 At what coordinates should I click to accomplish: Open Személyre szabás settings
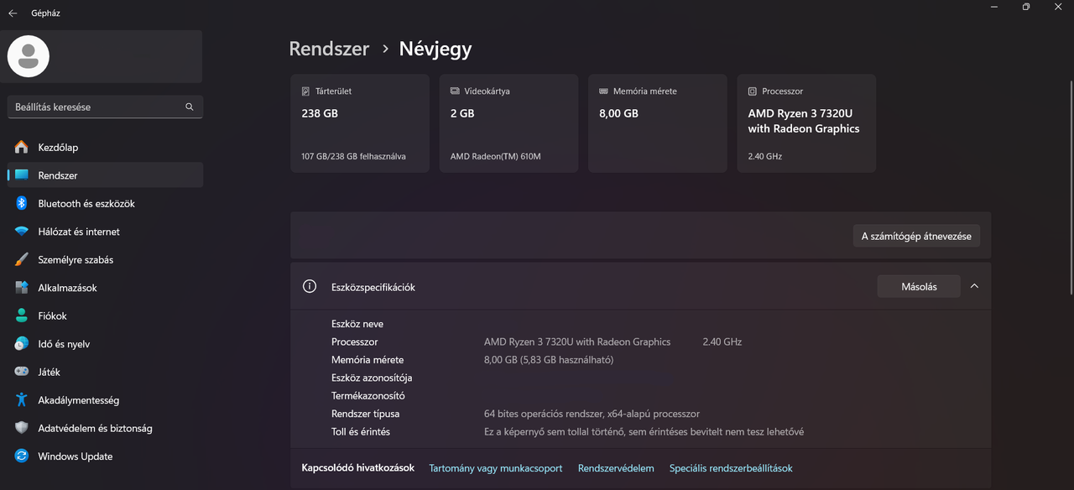tap(105, 260)
